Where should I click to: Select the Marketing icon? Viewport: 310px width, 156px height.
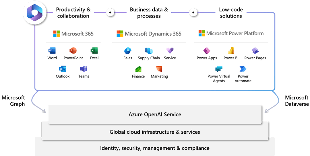click(159, 69)
